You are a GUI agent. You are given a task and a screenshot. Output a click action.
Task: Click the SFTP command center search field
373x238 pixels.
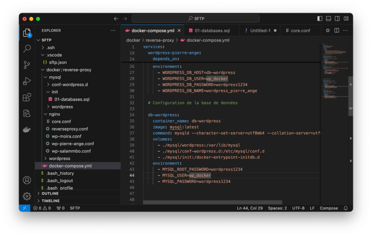click(196, 19)
